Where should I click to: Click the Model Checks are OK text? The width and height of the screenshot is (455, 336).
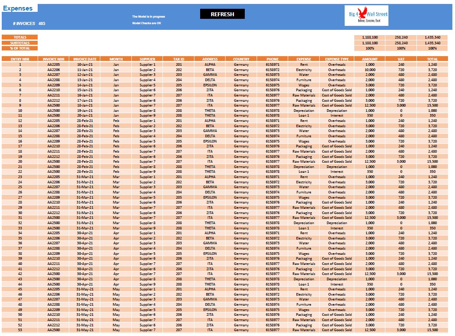click(147, 23)
